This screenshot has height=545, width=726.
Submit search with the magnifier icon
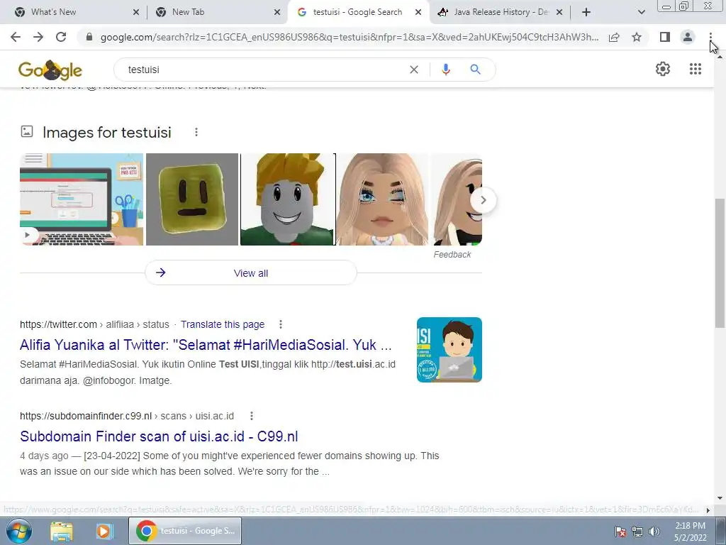click(475, 70)
